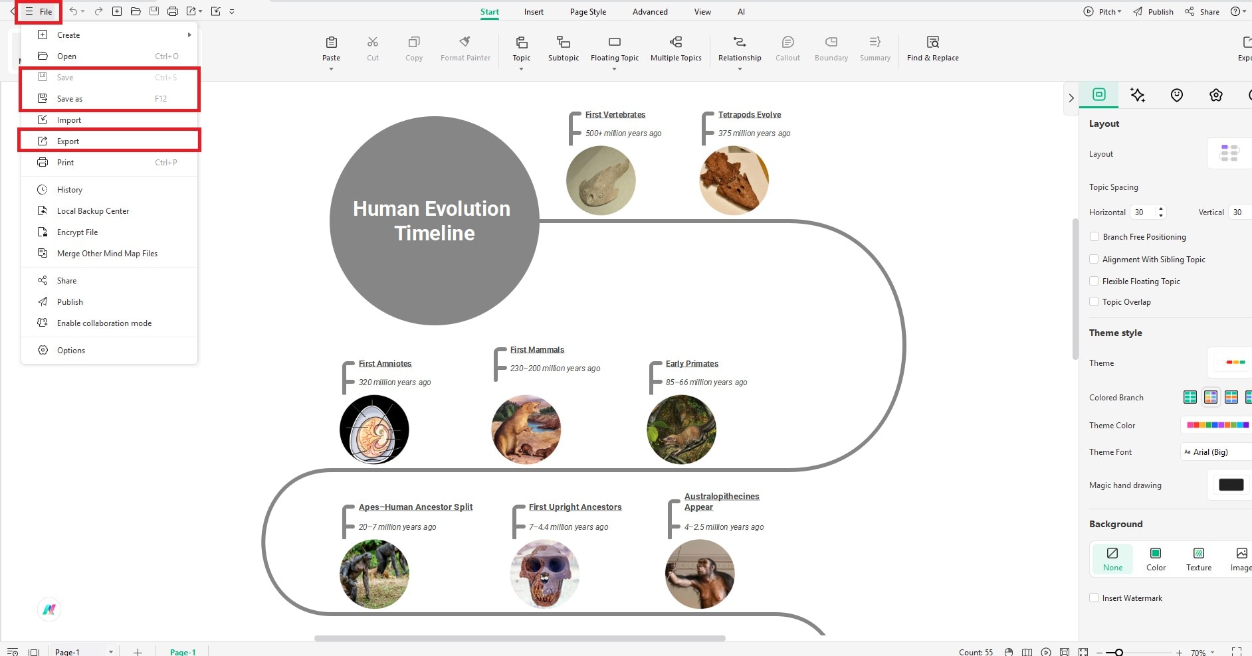Screen dimensions: 1252x656
Task: Open the Undo history dropdown arrow
Action: [83, 11]
